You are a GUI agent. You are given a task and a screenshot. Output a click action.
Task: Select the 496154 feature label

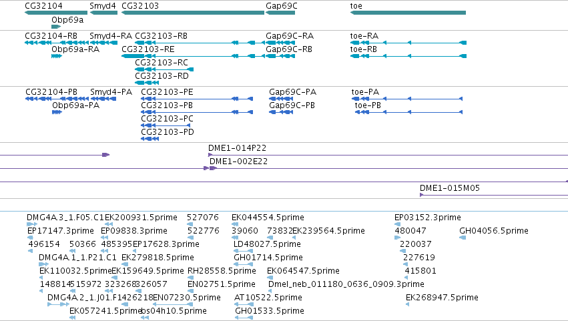point(44,244)
